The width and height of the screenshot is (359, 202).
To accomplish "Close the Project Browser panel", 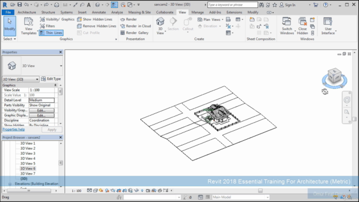I will click(x=61, y=137).
